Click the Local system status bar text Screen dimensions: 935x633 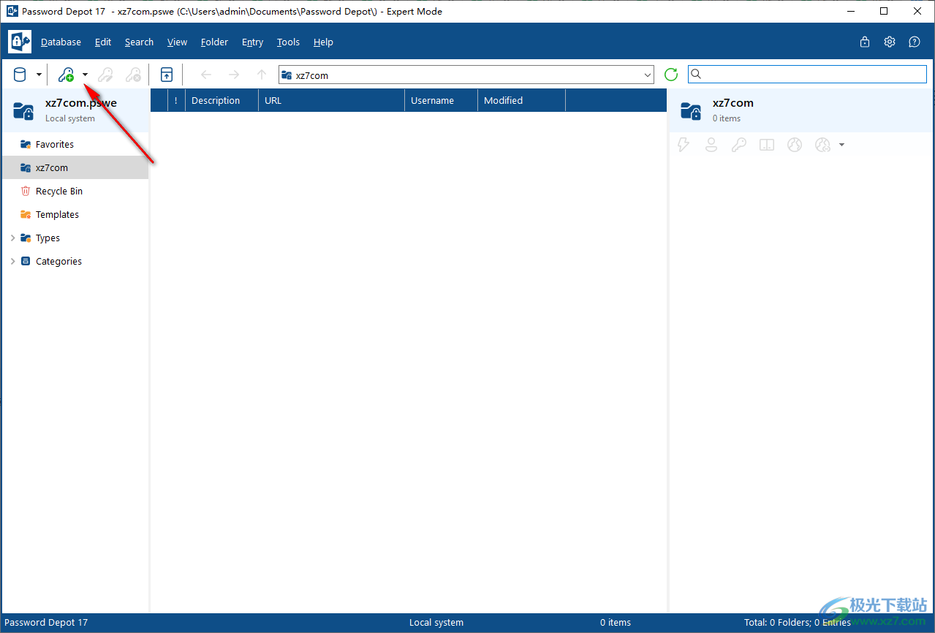tap(436, 623)
